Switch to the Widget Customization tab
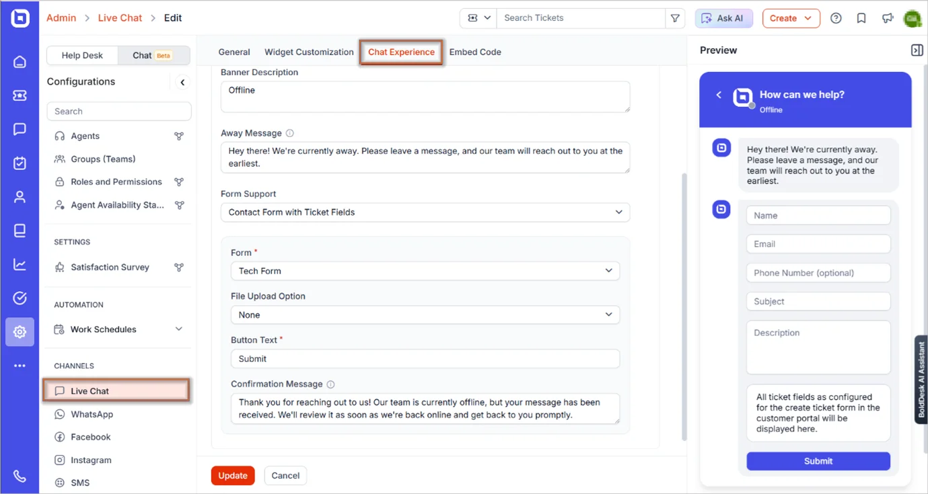 (309, 52)
